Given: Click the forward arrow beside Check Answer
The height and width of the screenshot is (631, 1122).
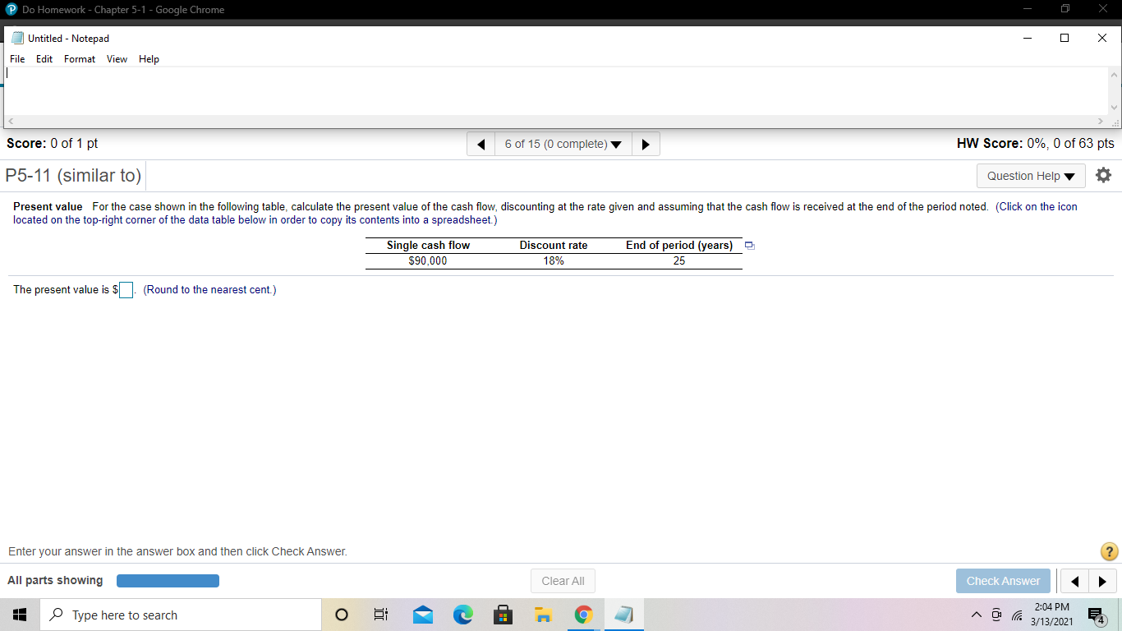Looking at the screenshot, I should (x=1103, y=581).
